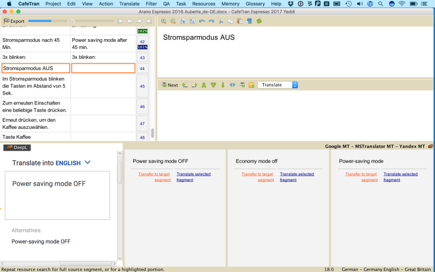Translate selected fragment under 'Power-saving mode'
This screenshot has height=272, width=435.
(401, 177)
